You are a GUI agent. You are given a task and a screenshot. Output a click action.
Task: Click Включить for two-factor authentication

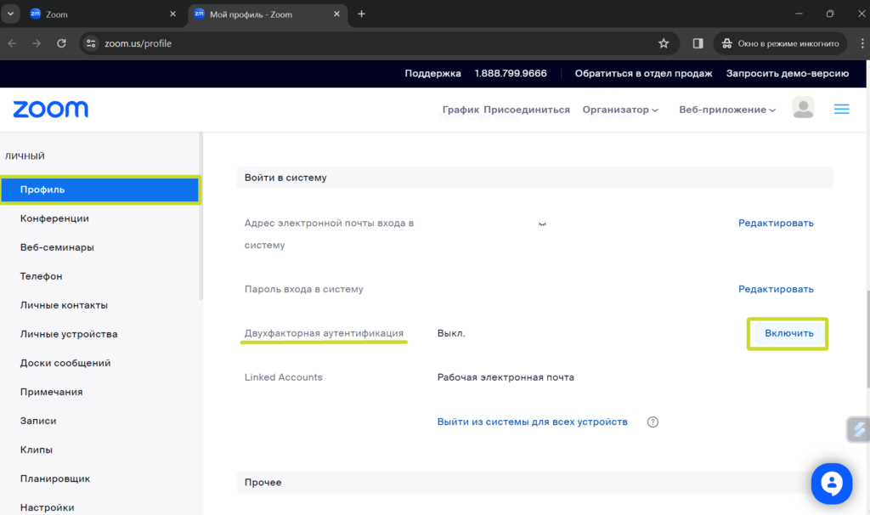pyautogui.click(x=788, y=333)
